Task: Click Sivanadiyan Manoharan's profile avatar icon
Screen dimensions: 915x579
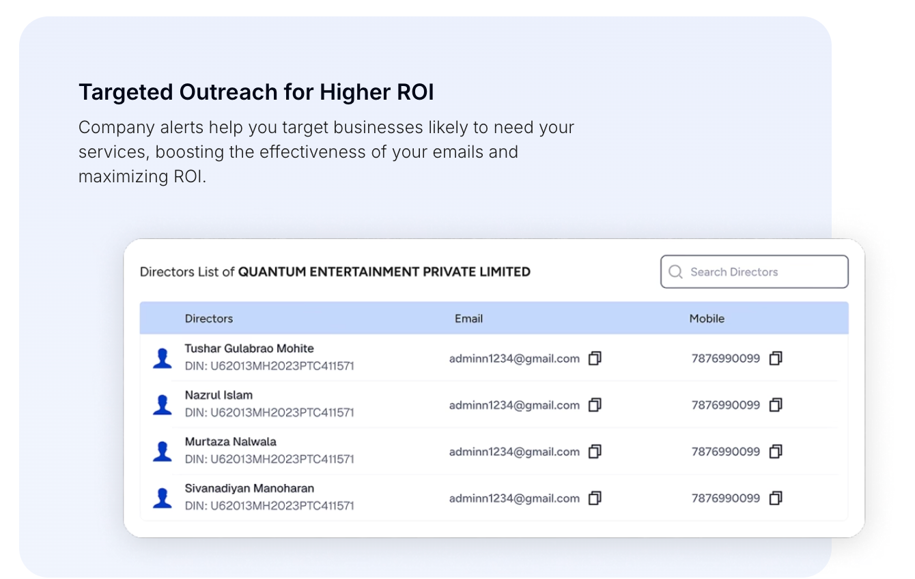Action: pyautogui.click(x=162, y=498)
